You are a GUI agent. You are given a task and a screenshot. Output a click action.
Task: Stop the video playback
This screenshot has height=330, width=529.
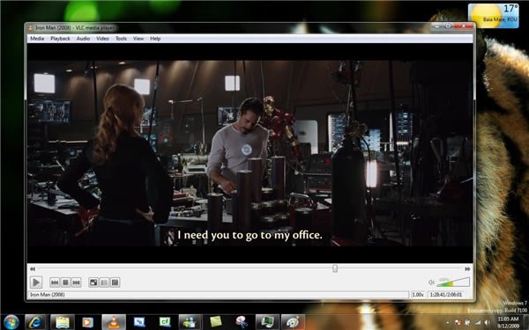(x=66, y=282)
